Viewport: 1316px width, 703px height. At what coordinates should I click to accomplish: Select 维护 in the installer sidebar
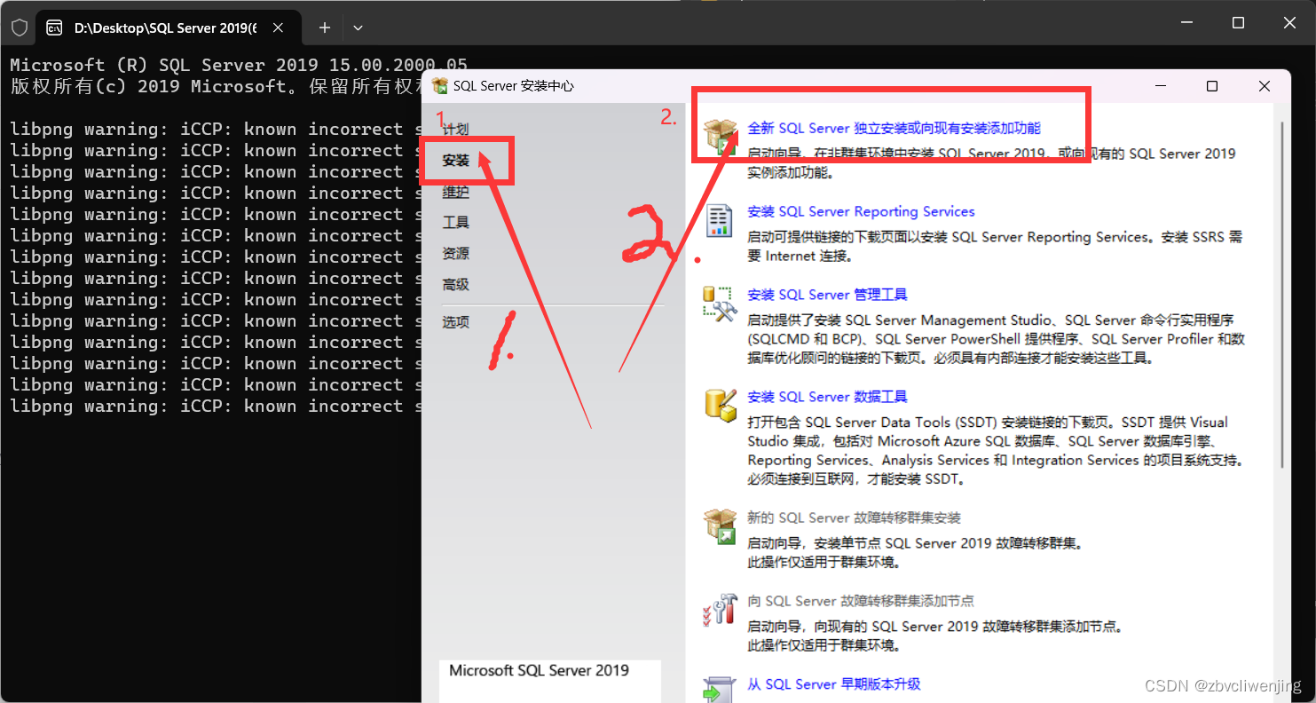tap(455, 192)
